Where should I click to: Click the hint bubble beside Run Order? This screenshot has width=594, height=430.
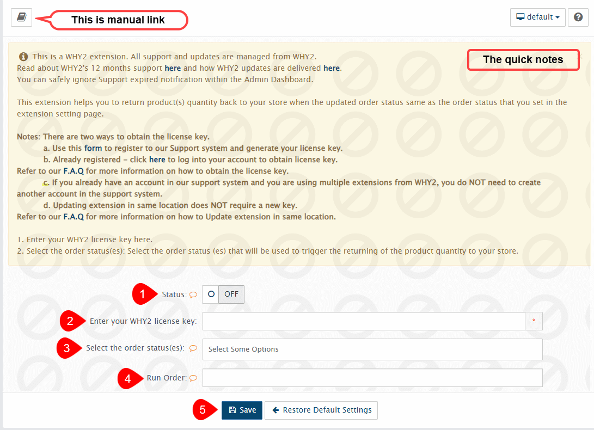click(193, 378)
